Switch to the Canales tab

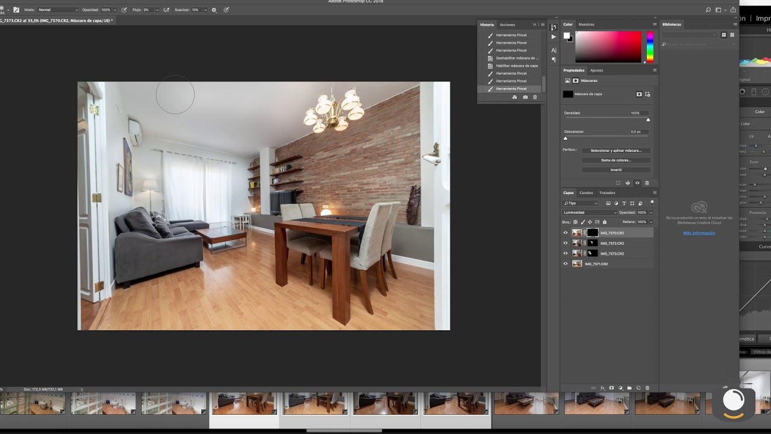tap(586, 193)
